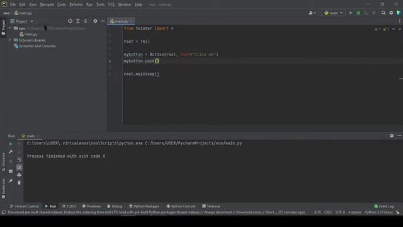Open Run panel settings gear
The width and height of the screenshot is (403, 227).
392,136
